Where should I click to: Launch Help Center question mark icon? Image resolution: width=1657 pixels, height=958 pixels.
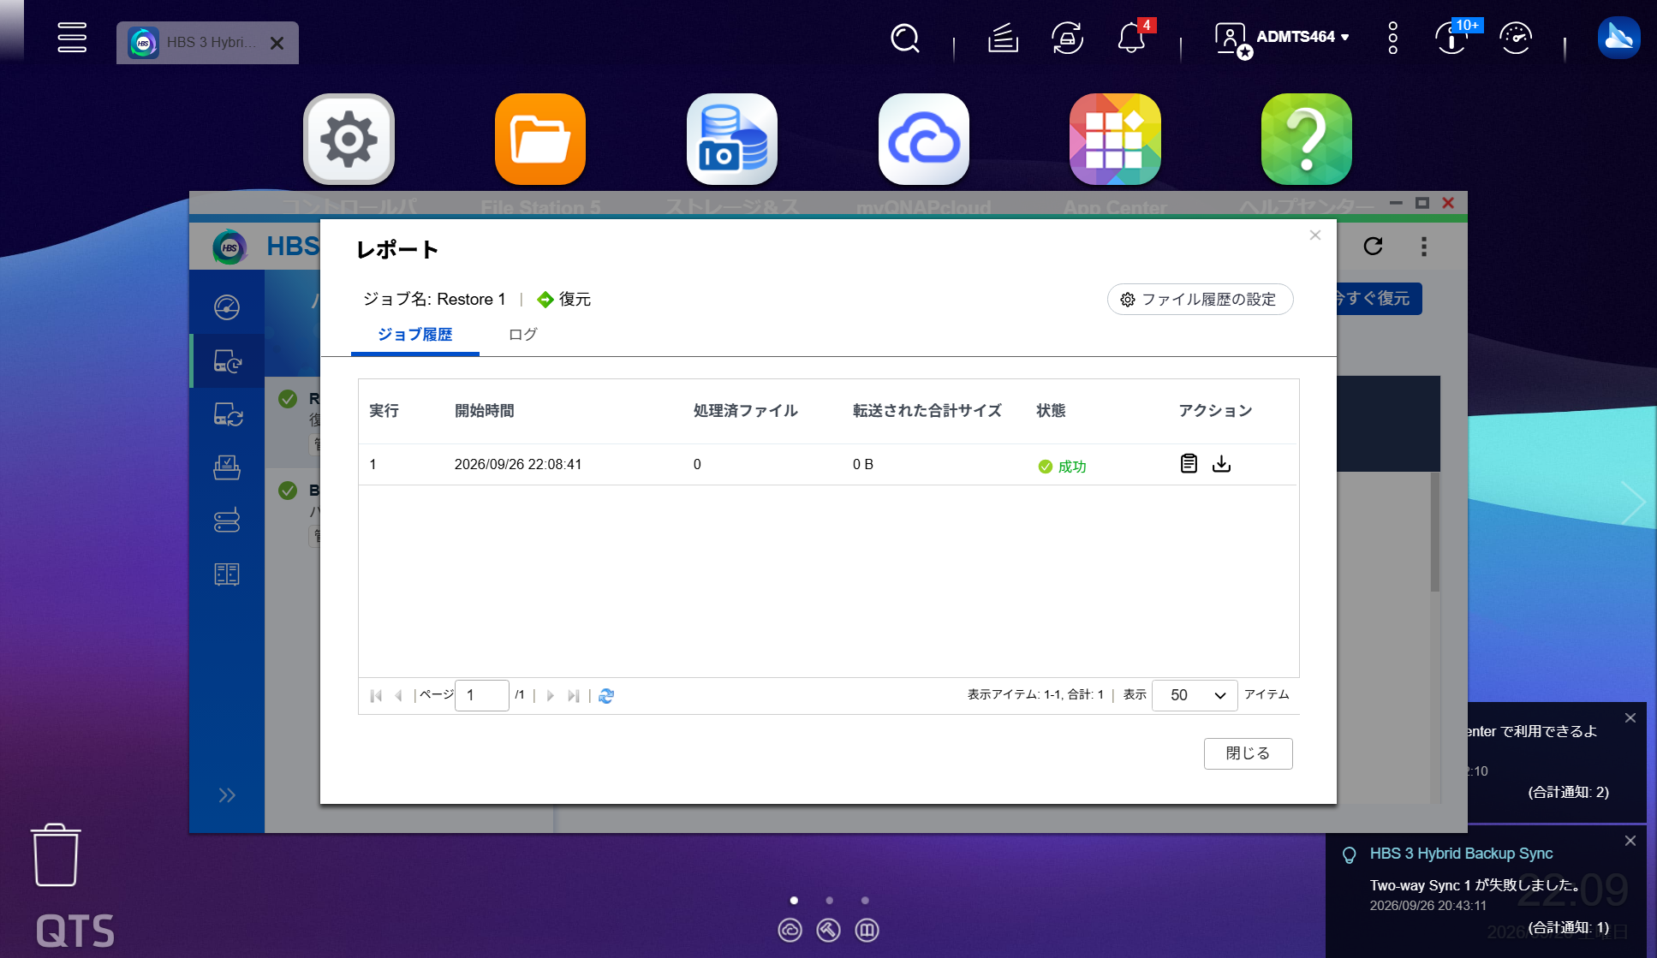1307,139
